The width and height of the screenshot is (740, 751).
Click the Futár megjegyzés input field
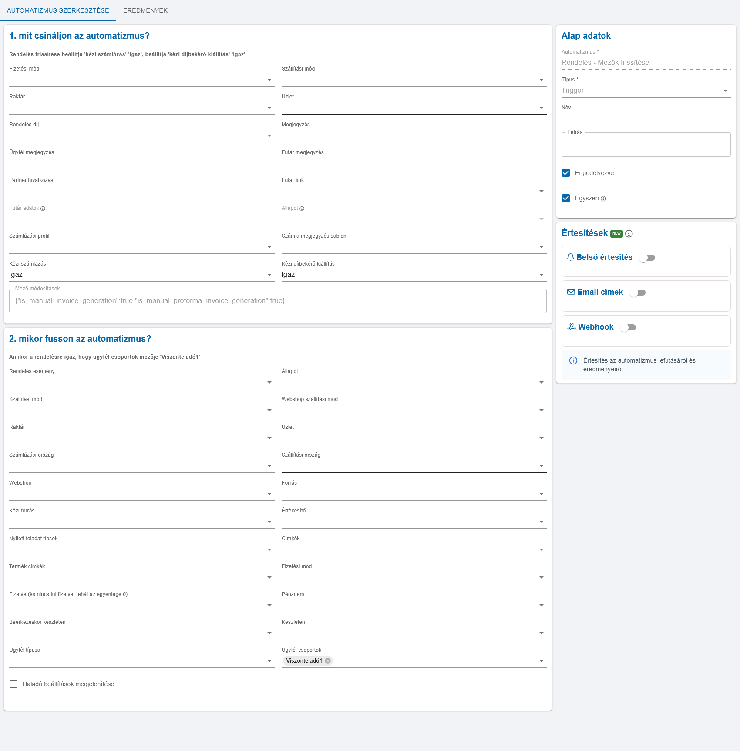point(414,163)
